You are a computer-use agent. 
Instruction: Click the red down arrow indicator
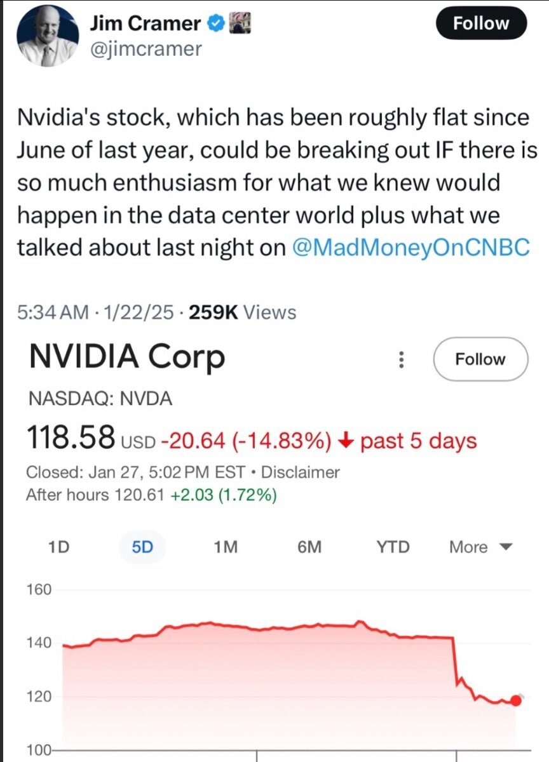(x=346, y=441)
